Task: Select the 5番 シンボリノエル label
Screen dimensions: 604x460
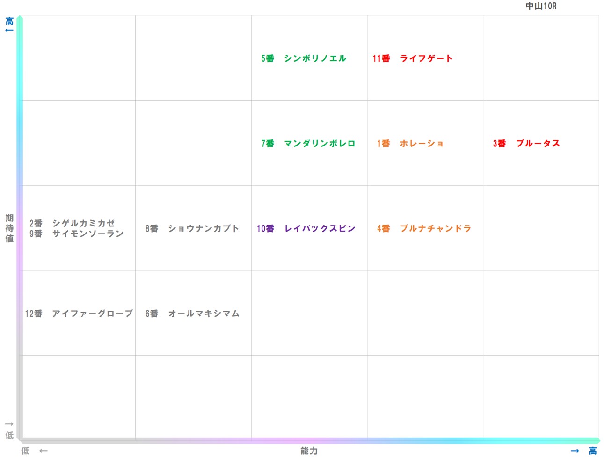Action: tap(303, 58)
